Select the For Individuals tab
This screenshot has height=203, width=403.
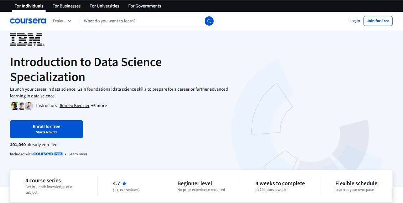(29, 6)
